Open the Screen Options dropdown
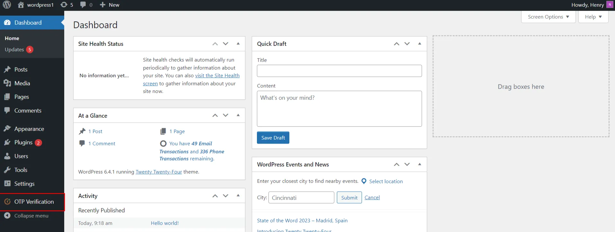 [549, 17]
